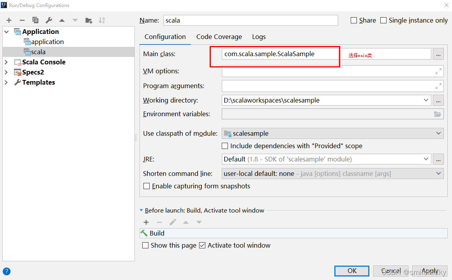452x280 pixels.
Task: Remove the selected configuration with minus icon
Action: 22,20
